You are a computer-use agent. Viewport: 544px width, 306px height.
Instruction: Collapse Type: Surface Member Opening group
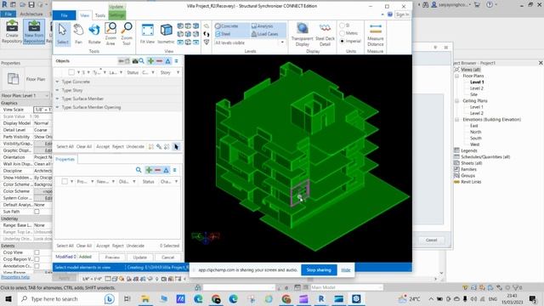[x=57, y=107]
